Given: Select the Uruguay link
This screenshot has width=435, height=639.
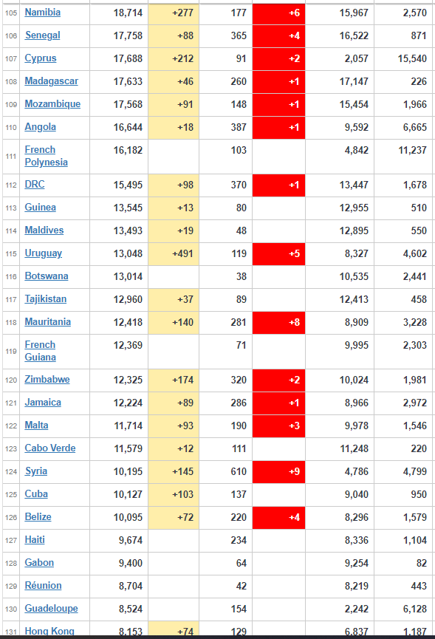Looking at the screenshot, I should 43,253.
